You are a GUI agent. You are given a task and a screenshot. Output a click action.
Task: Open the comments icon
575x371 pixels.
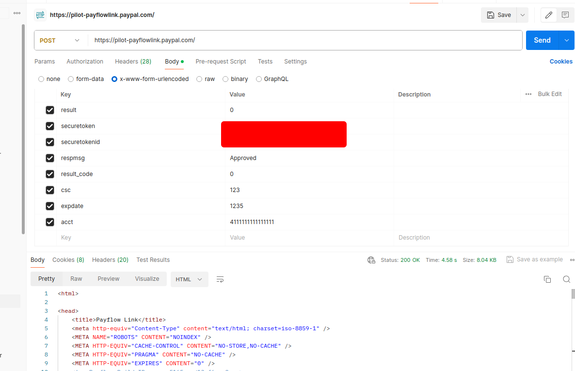pos(565,15)
